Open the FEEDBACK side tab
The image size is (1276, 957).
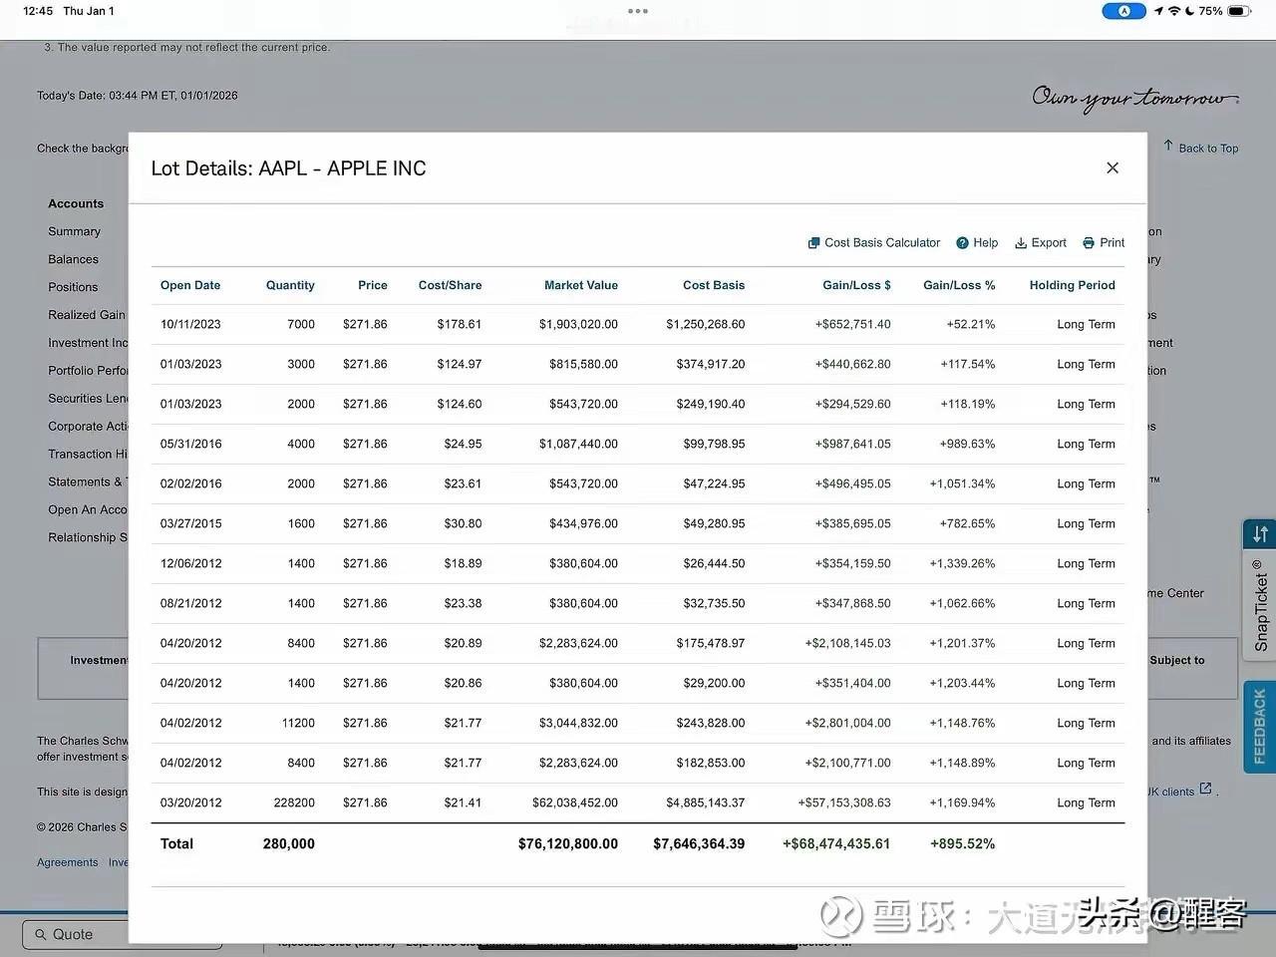click(x=1260, y=726)
